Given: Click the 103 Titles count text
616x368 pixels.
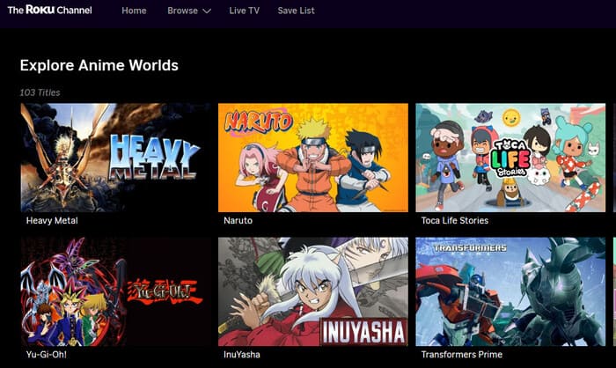Looking at the screenshot, I should (40, 92).
